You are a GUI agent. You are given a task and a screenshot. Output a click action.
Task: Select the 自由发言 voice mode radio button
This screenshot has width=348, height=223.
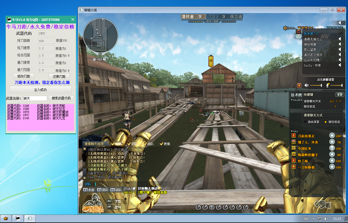coord(305,122)
